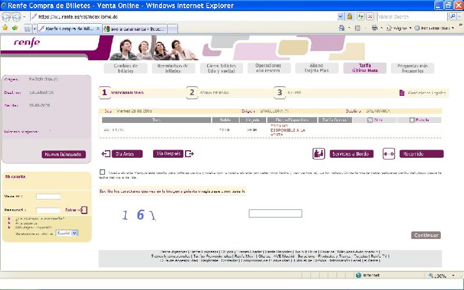Screen dimensions: 464x290
Task: Open the Herramientas menu
Action: (434, 28)
